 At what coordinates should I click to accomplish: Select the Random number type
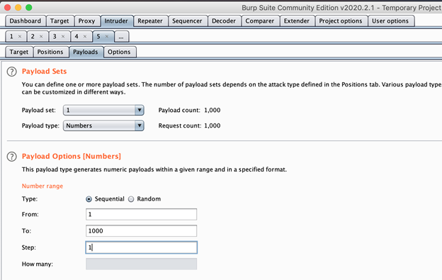pos(131,199)
